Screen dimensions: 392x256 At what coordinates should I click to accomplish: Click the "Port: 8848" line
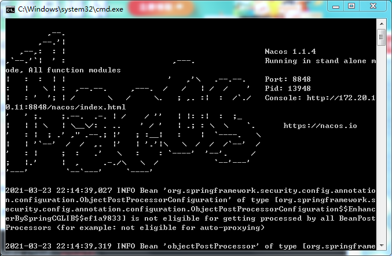[x=288, y=79]
